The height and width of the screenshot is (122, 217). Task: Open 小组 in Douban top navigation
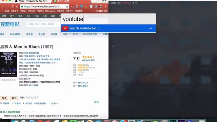click(x=45, y=16)
